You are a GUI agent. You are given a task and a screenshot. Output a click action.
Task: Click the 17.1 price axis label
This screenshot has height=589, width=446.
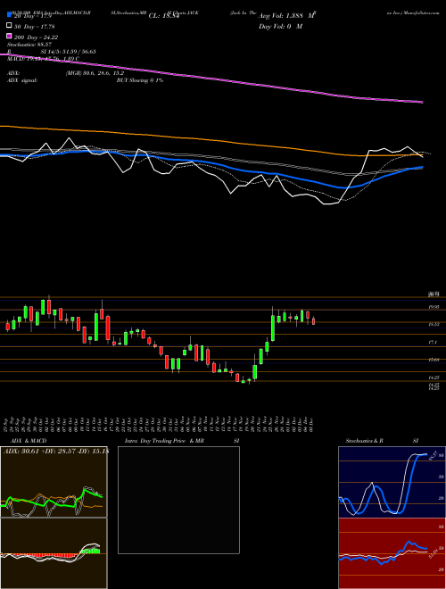[433, 342]
